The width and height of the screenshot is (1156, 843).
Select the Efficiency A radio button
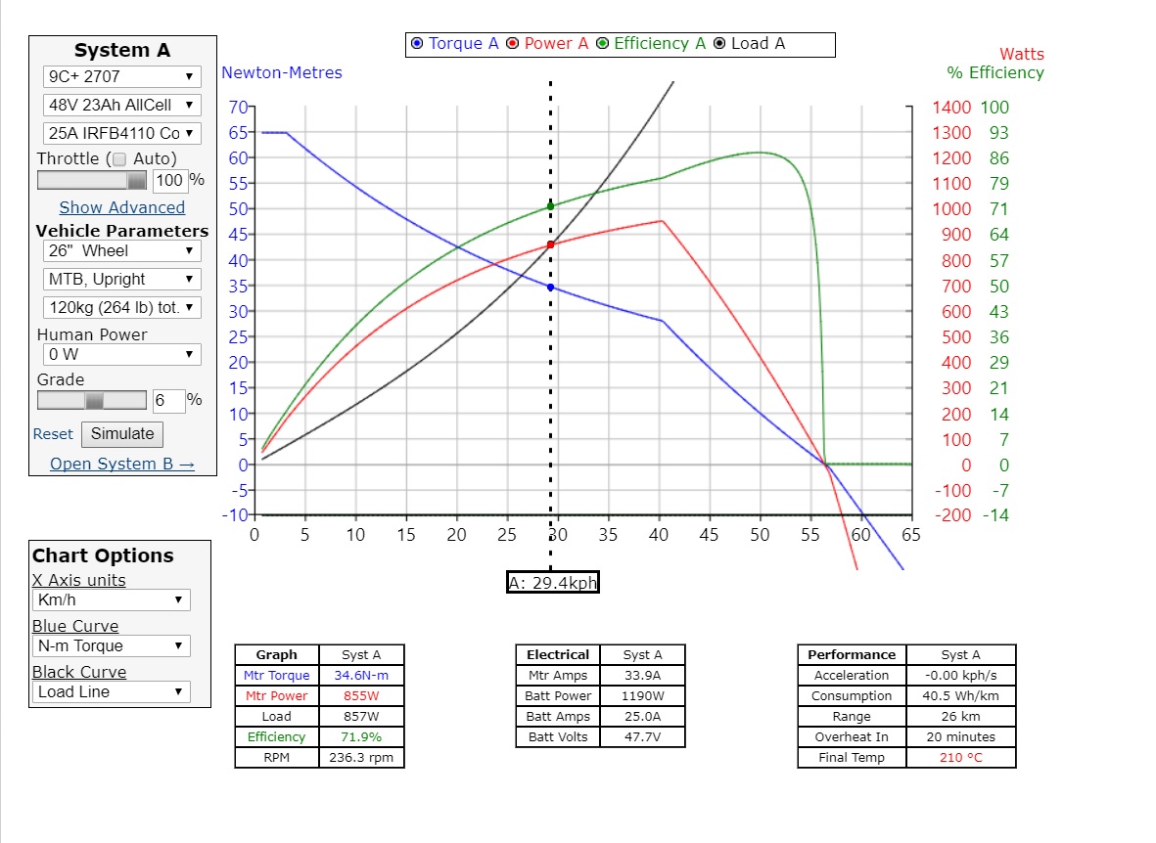pyautogui.click(x=603, y=44)
